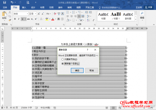Open Print Preview from quick access toolbar
Image resolution: width=156 pixels, height=110 pixels.
[28, 2]
